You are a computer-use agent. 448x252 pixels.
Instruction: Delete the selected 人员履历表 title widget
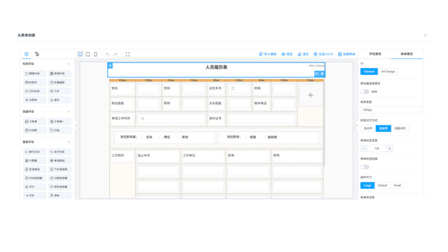coord(322,73)
